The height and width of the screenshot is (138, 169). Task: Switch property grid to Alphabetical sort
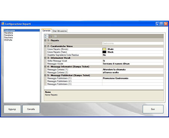click(50, 36)
